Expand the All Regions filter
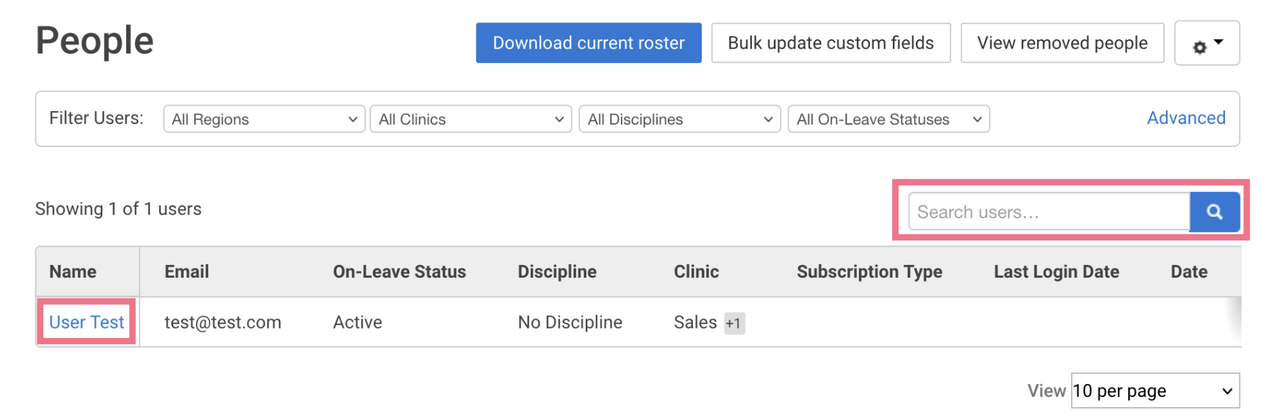This screenshot has height=420, width=1284. [x=264, y=119]
